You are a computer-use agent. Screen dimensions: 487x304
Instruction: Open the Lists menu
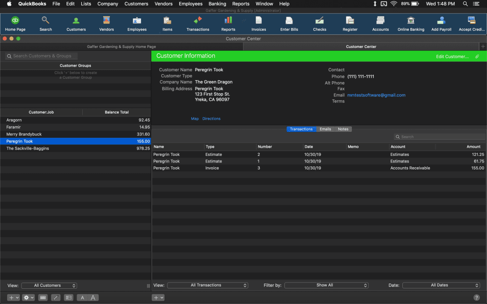(86, 4)
